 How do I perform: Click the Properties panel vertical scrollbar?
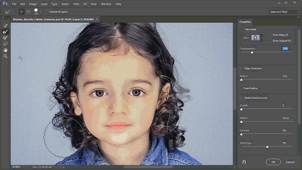point(299,77)
